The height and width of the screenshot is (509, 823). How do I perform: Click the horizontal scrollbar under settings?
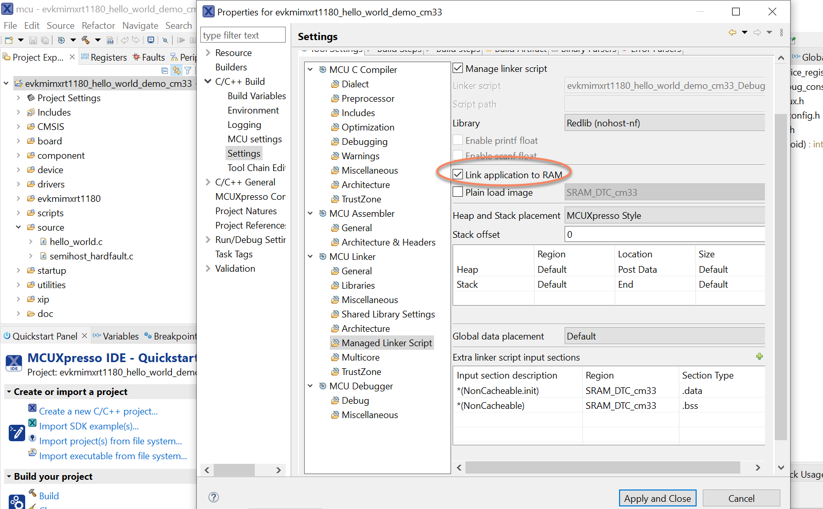pyautogui.click(x=602, y=467)
